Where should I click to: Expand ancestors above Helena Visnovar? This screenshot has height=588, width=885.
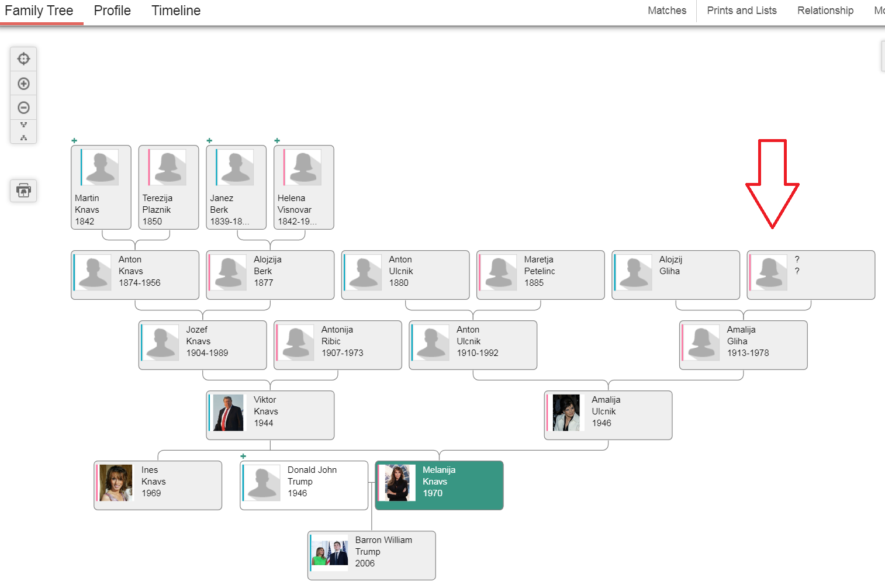pos(277,140)
